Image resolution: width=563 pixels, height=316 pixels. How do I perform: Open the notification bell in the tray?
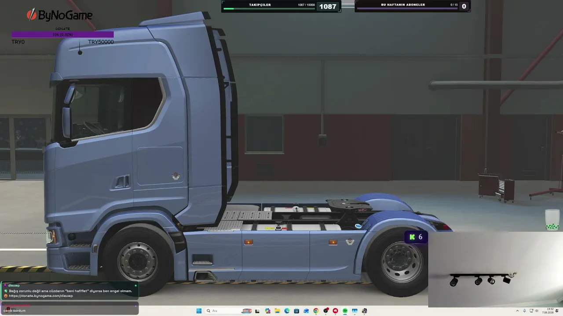pos(557,311)
